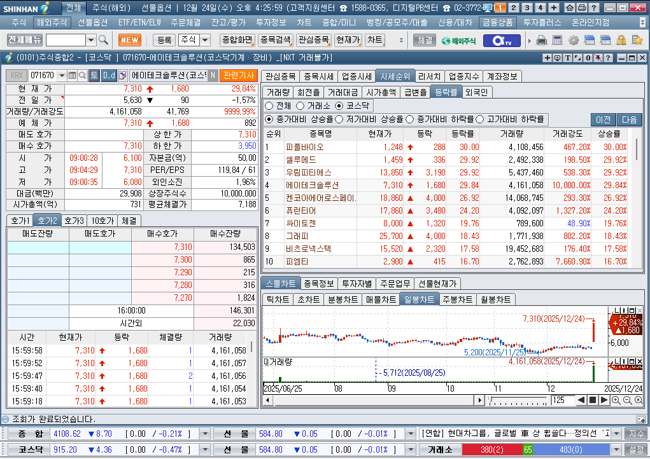
Task: Click the 지수 button at bottom right
Action: coord(637,434)
